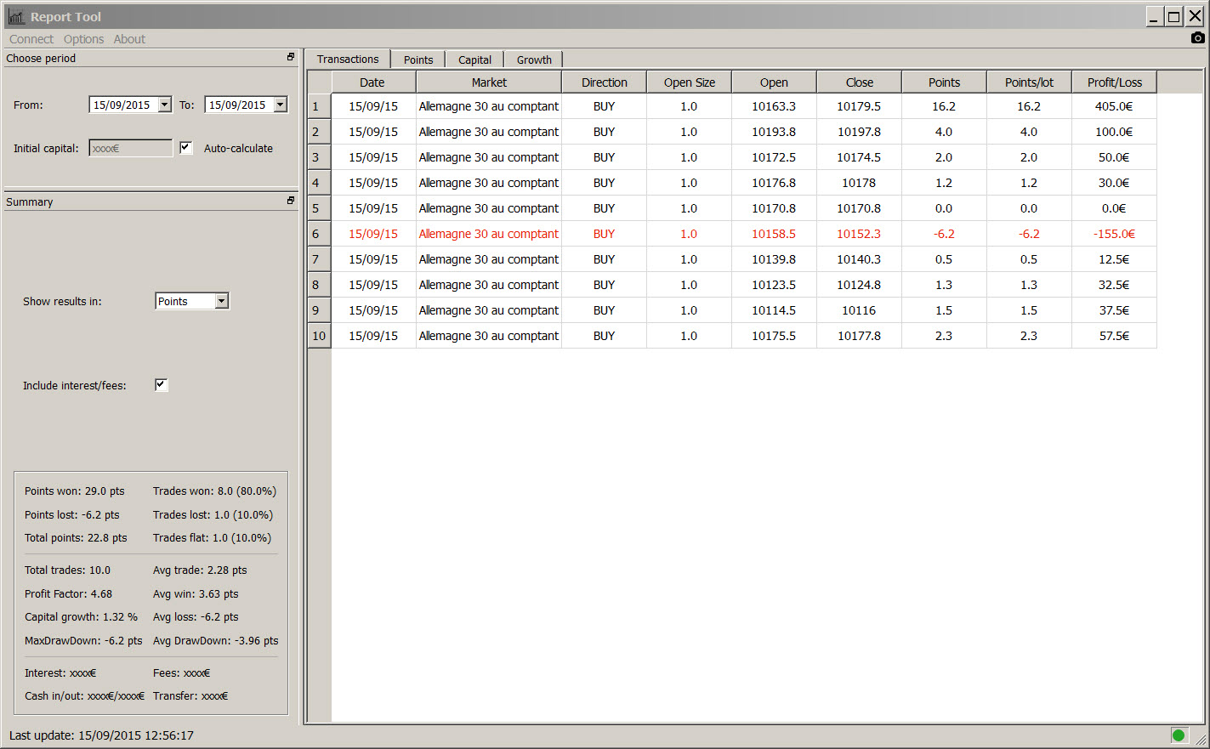
Task: Sort by the Profit/Loss column header
Action: (x=1114, y=82)
